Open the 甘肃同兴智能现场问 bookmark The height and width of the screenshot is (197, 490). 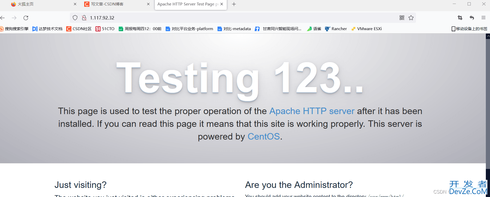pos(278,29)
